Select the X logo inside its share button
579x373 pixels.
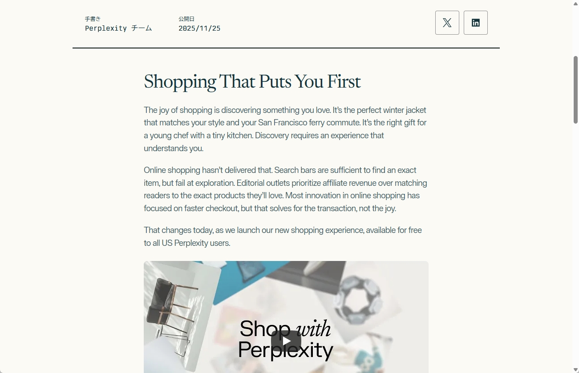[447, 22]
